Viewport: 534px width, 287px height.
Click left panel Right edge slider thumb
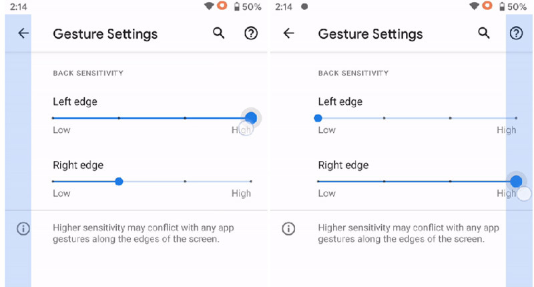119,182
